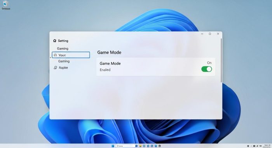Open the yellow File Explorer taskbar icon

pos(140,146)
